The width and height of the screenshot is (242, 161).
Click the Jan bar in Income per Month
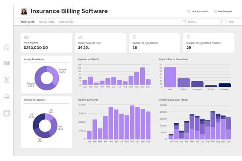coord(90,135)
